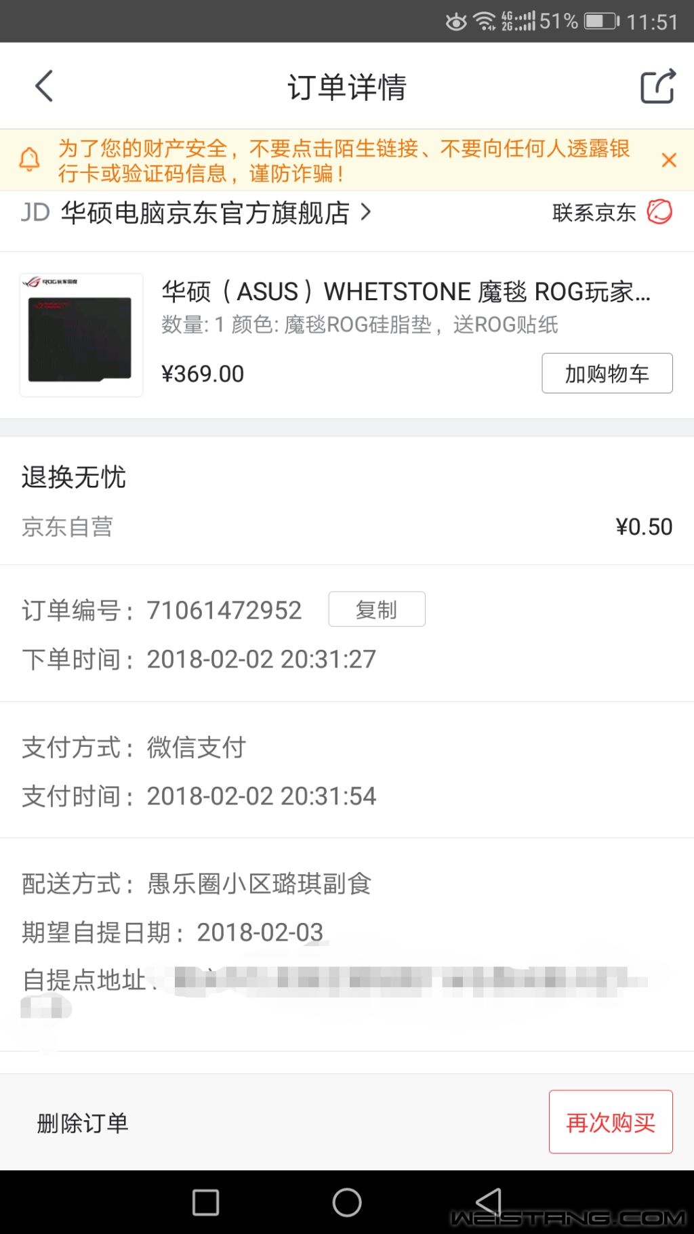694x1234 pixels.
Task: Select the 退换无忧 service row
Action: 347,501
